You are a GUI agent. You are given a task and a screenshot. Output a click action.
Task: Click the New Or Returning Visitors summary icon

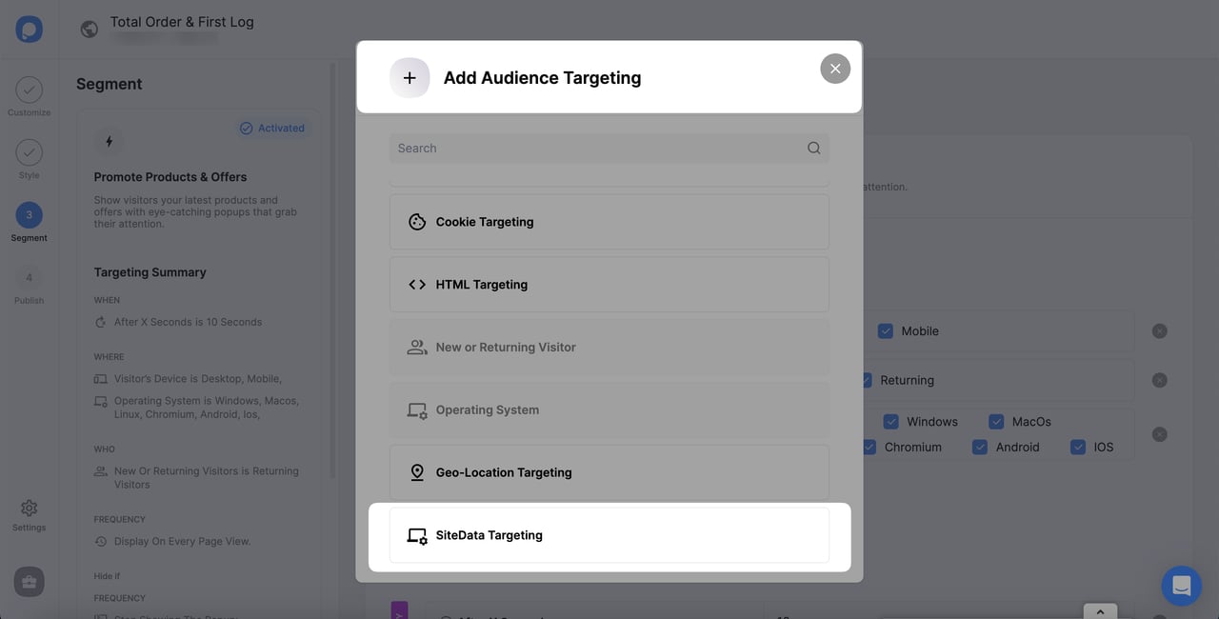(x=101, y=471)
